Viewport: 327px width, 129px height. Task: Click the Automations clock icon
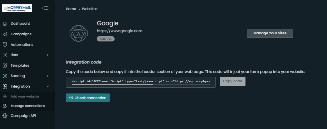point(5,45)
